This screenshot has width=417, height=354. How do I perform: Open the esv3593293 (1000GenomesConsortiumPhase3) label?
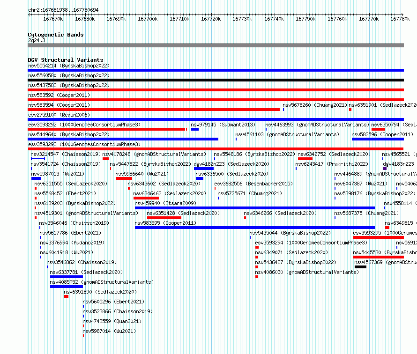pos(84,144)
